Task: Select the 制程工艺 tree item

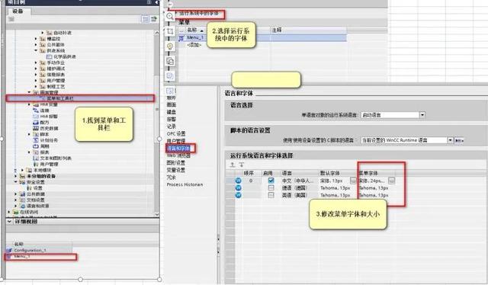Action: (56, 87)
